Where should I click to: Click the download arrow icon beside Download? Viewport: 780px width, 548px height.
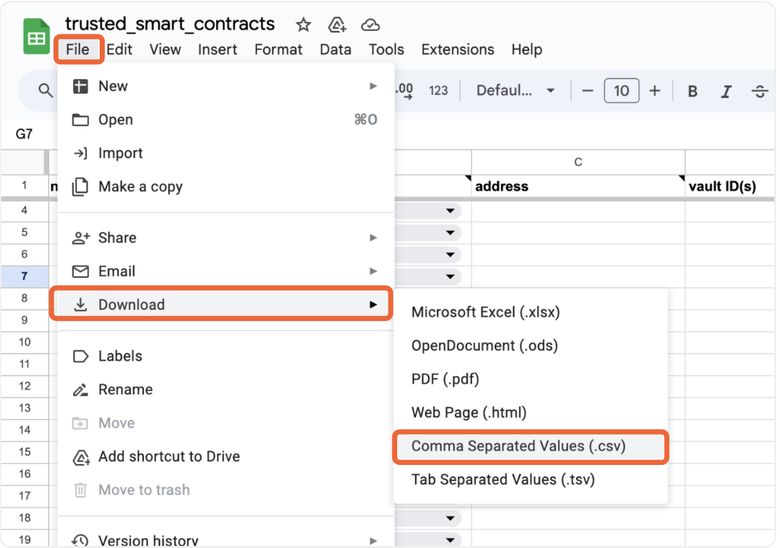(x=81, y=304)
